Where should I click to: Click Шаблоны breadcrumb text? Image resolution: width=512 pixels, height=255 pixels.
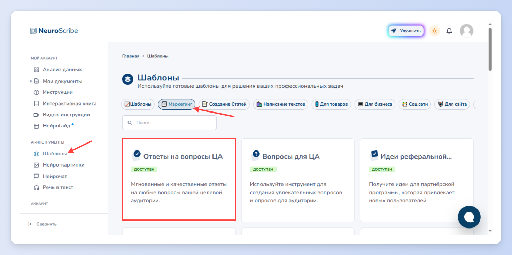click(x=158, y=56)
